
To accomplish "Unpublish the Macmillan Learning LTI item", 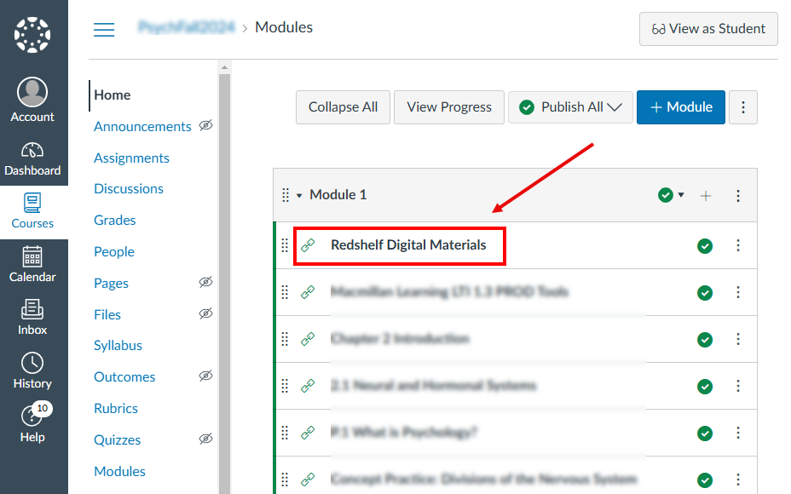I will [705, 293].
